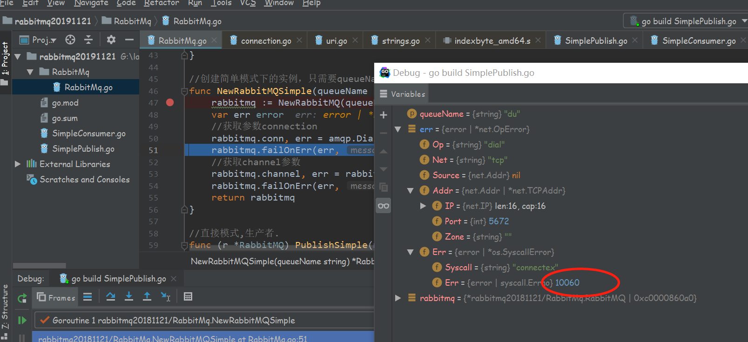The height and width of the screenshot is (342, 748).
Task: Select Scratches and Consoles node
Action: (84, 179)
